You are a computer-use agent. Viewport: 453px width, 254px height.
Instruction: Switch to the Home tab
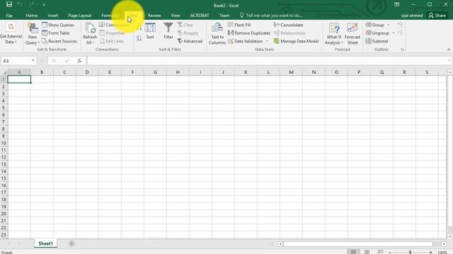coord(31,16)
